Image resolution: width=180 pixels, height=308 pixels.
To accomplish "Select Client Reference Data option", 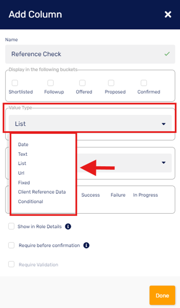I will point(42,192).
